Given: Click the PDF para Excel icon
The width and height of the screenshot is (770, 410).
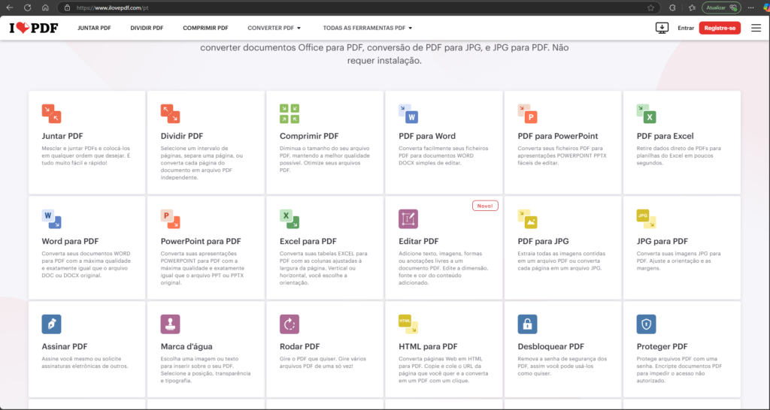Looking at the screenshot, I should [x=646, y=114].
